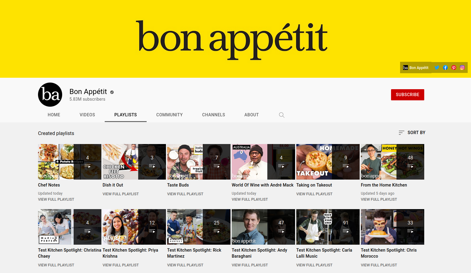View full playlist for From the Home Kitchen

pos(379,199)
